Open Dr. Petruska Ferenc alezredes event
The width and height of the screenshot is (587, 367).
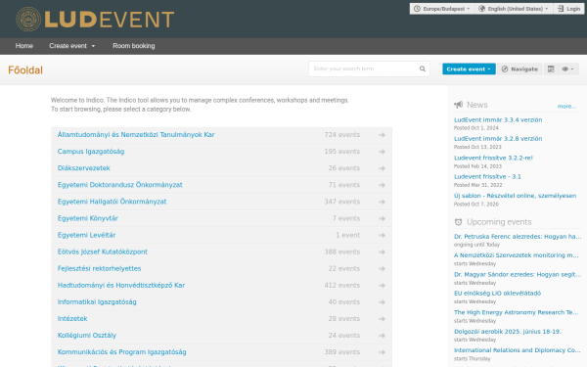tap(518, 236)
